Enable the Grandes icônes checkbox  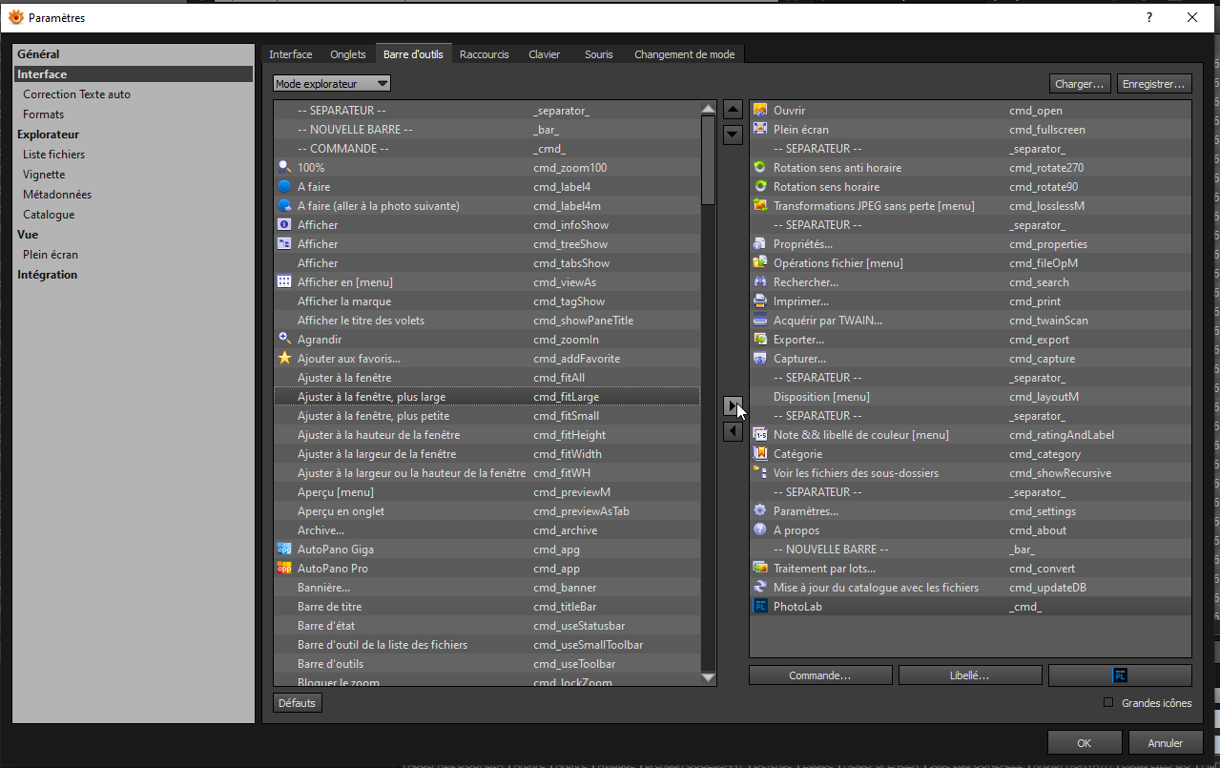click(1108, 703)
